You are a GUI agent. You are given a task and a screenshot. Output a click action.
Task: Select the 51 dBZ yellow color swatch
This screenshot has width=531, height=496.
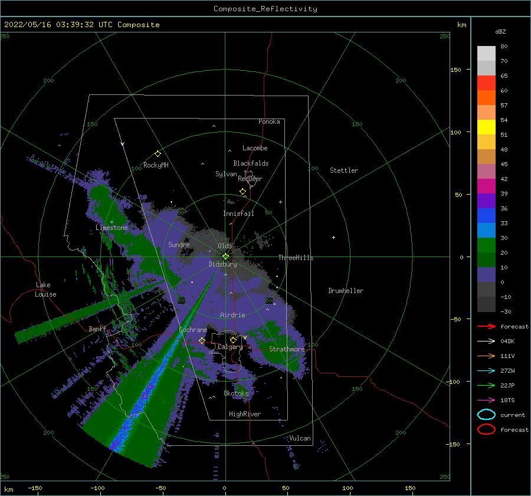(x=486, y=127)
